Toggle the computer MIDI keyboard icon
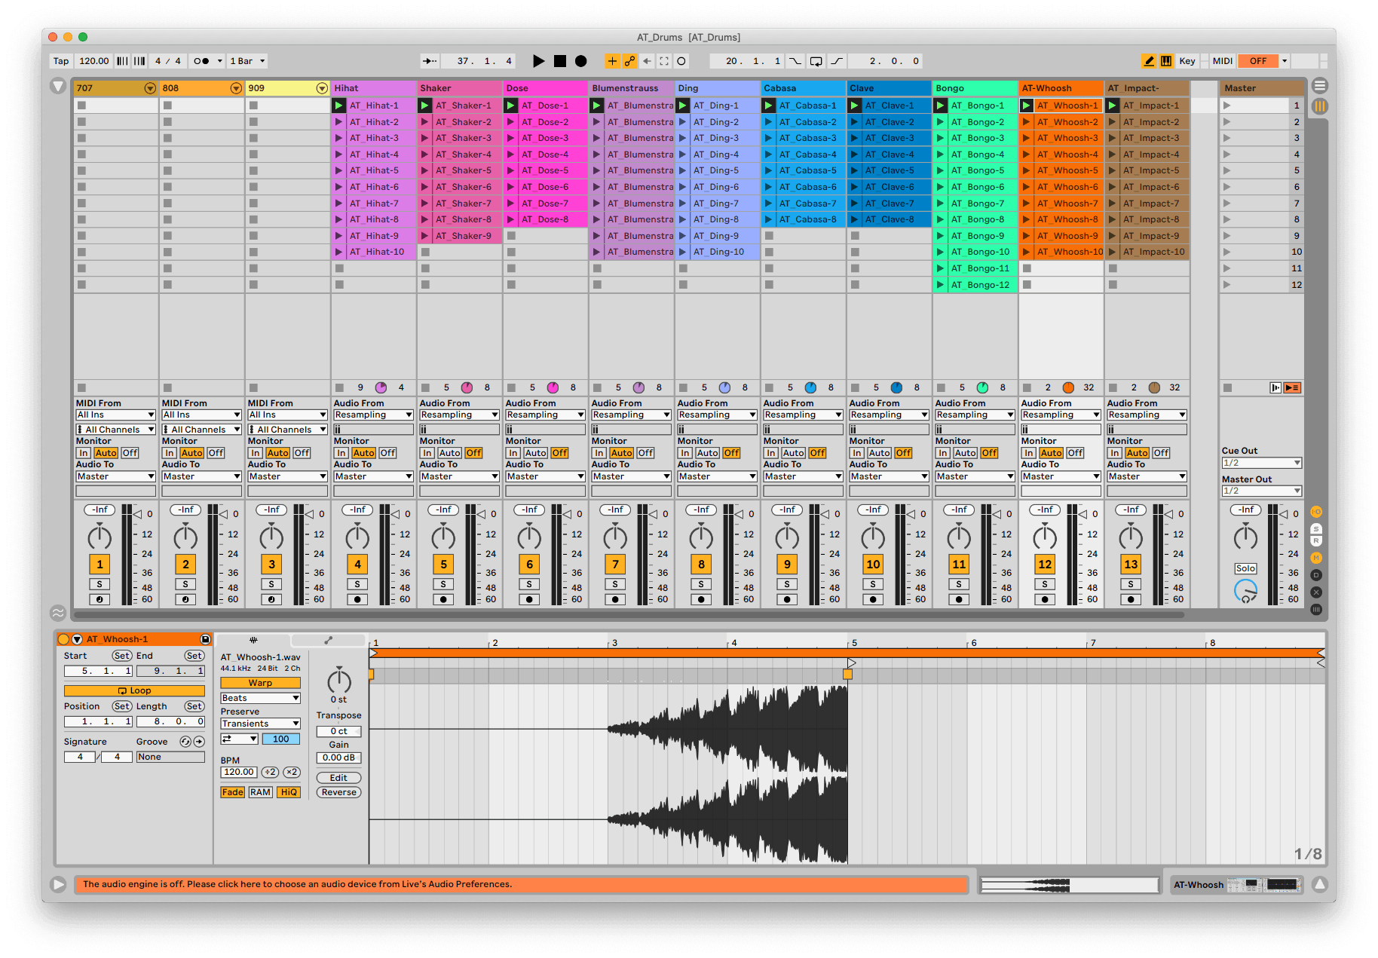Viewport: 1378px width, 958px height. coord(1166,61)
